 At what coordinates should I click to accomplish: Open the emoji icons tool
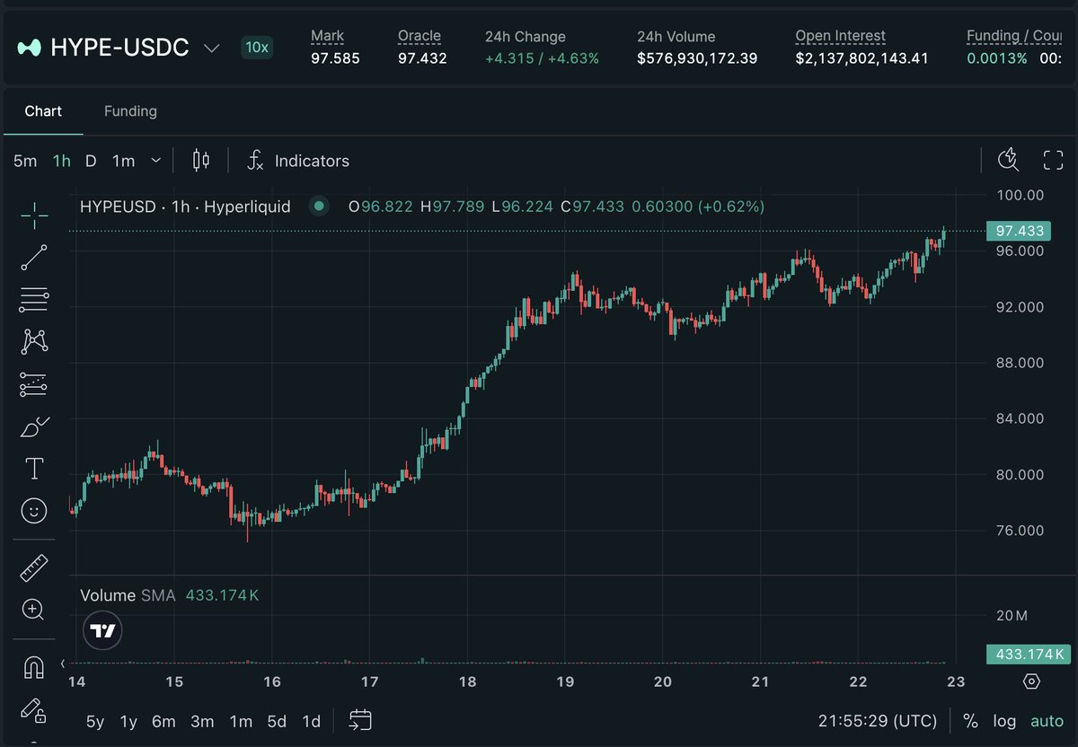point(34,511)
